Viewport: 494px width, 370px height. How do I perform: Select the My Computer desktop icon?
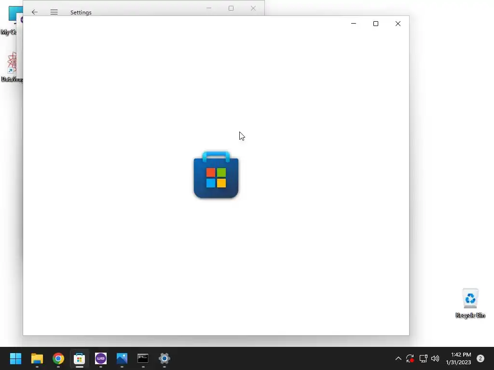[x=12, y=21]
